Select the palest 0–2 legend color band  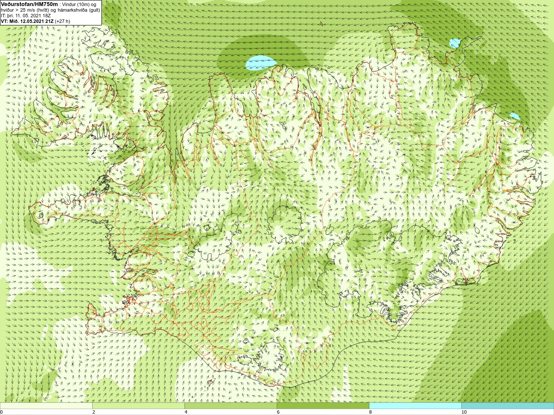(46, 406)
